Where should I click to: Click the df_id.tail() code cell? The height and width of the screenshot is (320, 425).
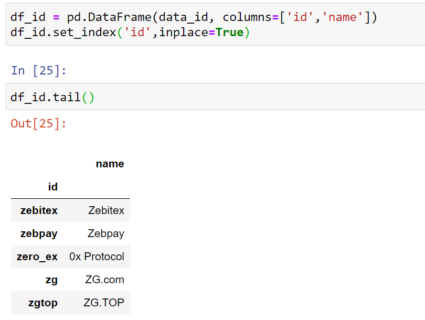coord(216,97)
